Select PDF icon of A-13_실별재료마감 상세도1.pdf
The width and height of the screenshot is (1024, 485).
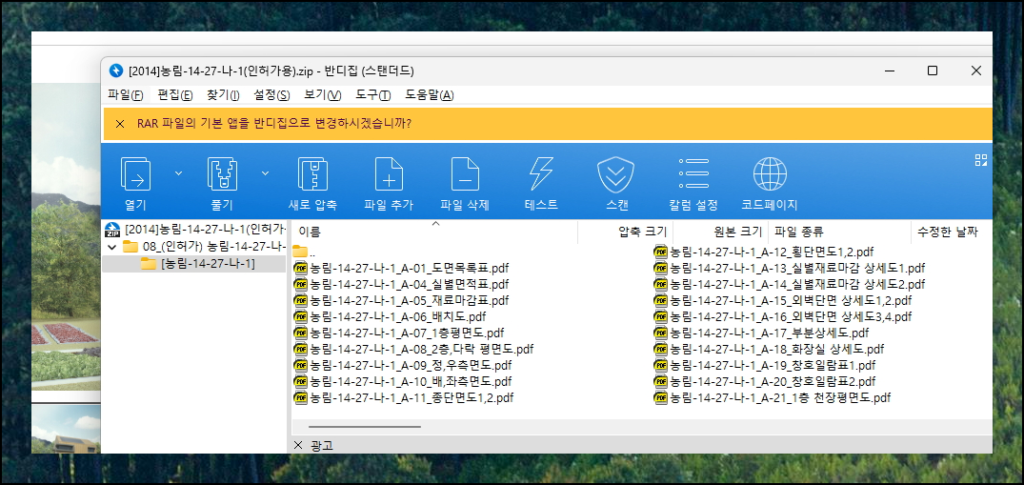661,268
